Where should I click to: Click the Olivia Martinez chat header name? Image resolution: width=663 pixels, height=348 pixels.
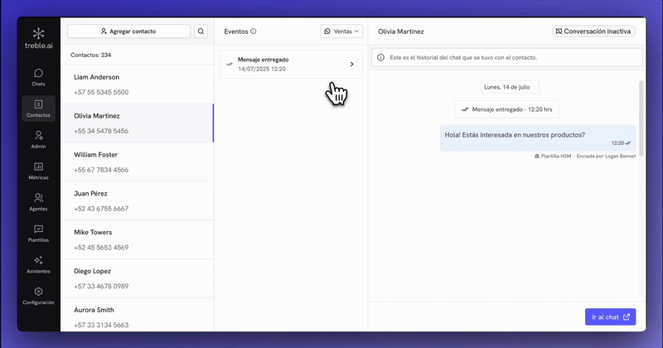(401, 31)
